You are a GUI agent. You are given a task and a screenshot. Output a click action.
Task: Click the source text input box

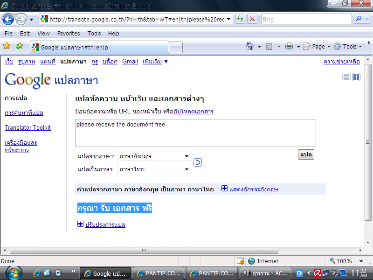pos(195,133)
